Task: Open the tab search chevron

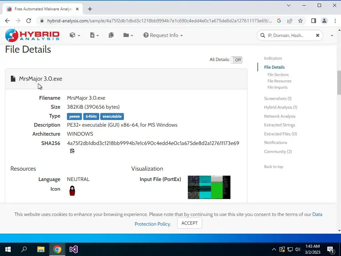Action: click(x=289, y=5)
